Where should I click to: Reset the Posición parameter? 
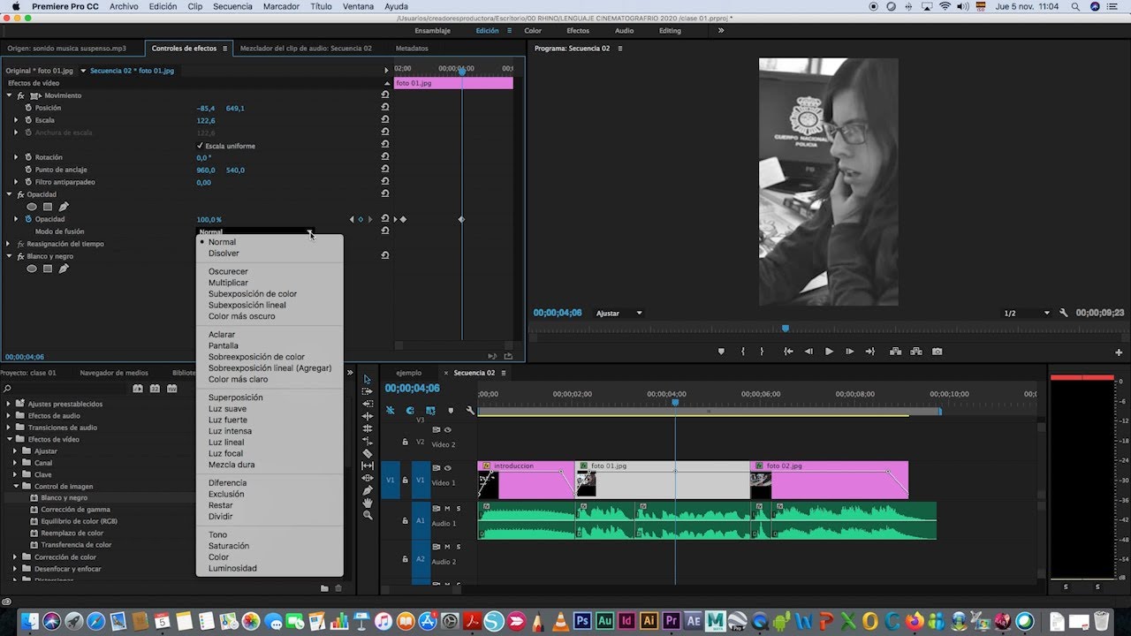coord(385,108)
